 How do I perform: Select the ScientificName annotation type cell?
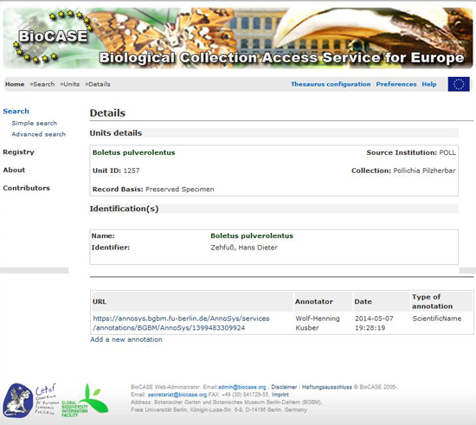(x=437, y=319)
